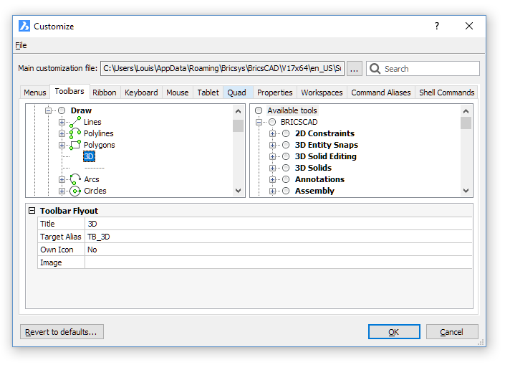The height and width of the screenshot is (365, 505).
Task: Click the available tools scrollbar thumb
Action: coord(466,123)
